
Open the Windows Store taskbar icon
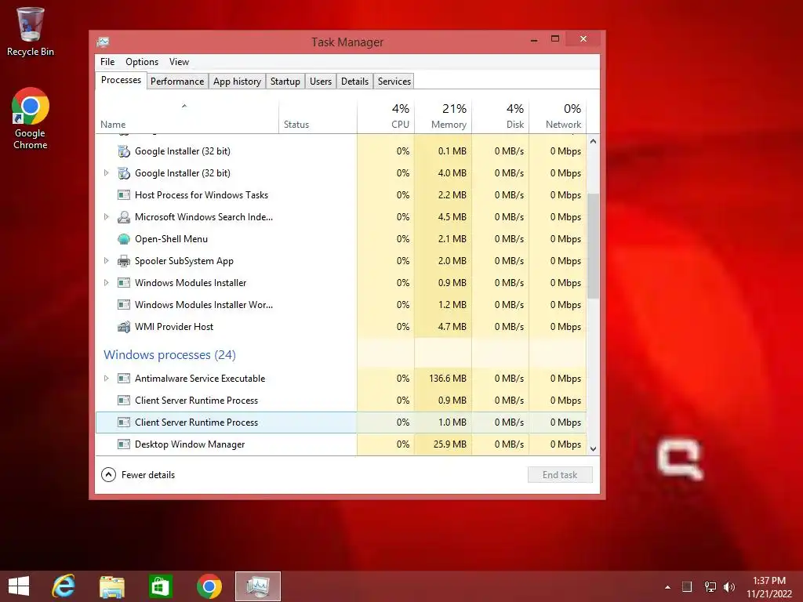pyautogui.click(x=160, y=586)
